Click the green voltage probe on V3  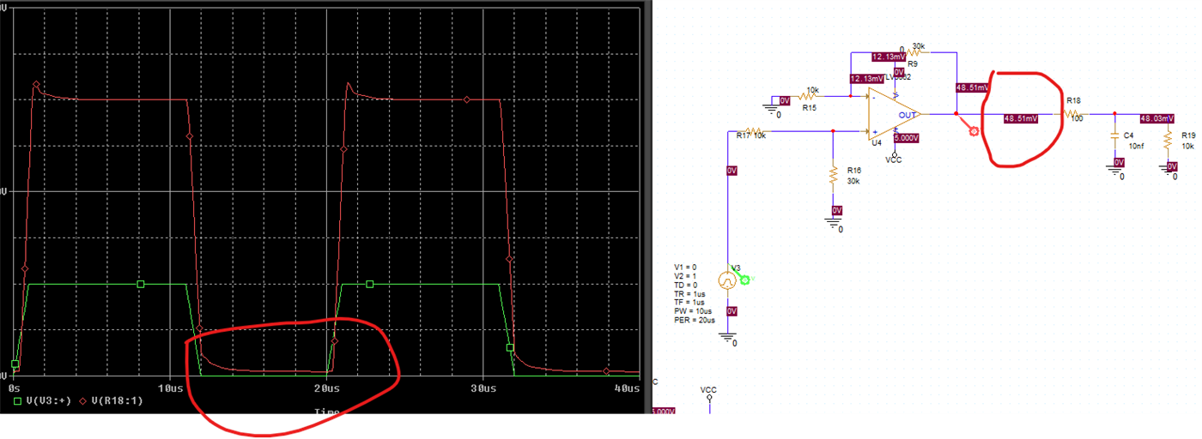(744, 280)
